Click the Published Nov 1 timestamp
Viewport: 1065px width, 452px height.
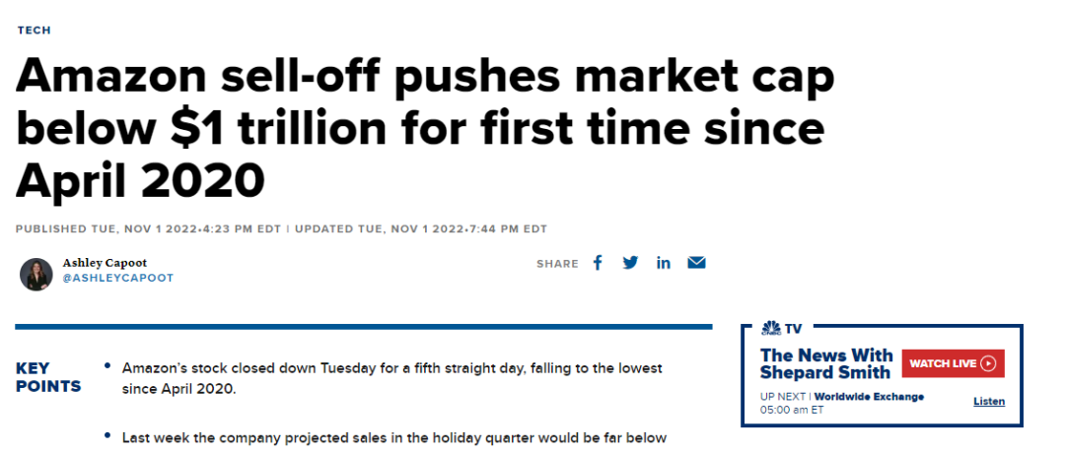(x=148, y=229)
